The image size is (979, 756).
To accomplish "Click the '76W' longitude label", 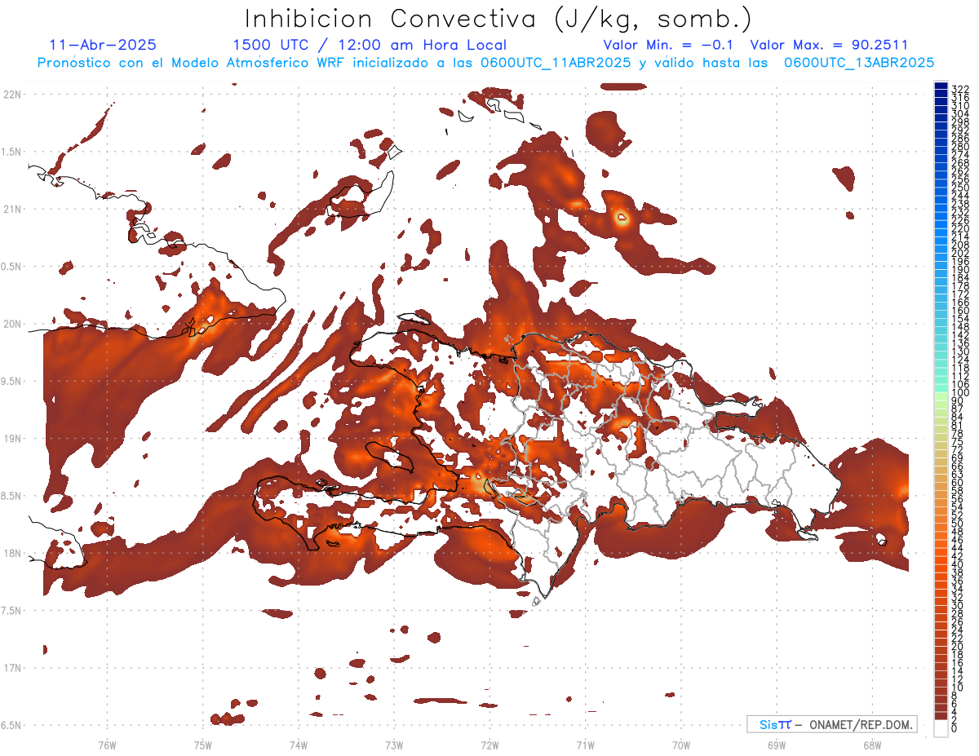I will point(107,745).
